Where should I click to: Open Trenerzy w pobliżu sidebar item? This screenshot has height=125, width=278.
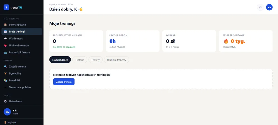click(22, 87)
